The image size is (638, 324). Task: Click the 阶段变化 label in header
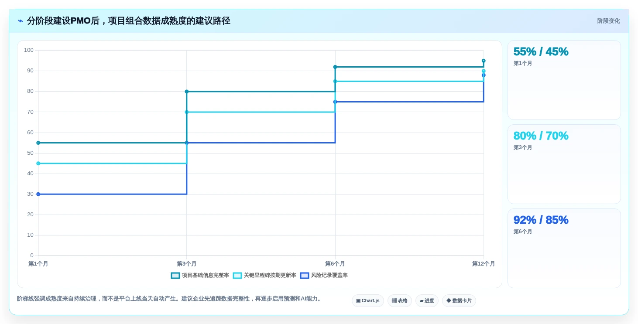click(608, 21)
